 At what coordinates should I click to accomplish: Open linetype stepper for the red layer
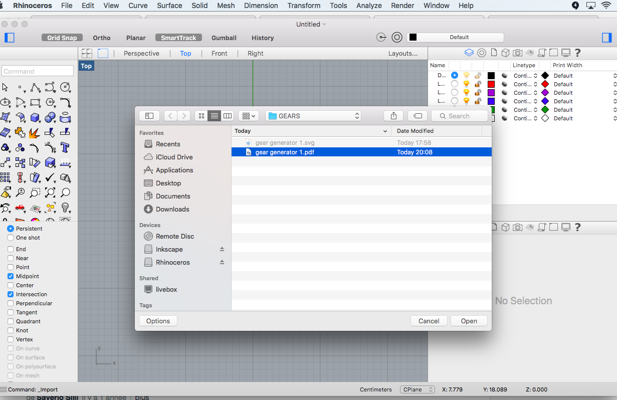point(535,84)
